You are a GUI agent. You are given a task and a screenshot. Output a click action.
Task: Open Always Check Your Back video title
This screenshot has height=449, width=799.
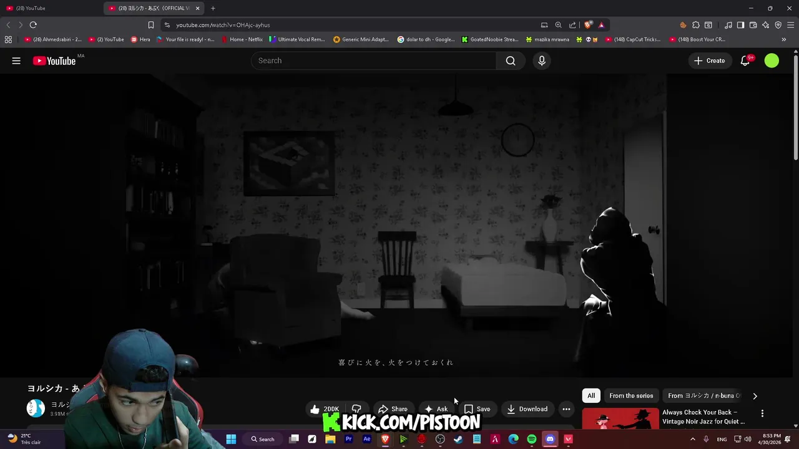703,417
